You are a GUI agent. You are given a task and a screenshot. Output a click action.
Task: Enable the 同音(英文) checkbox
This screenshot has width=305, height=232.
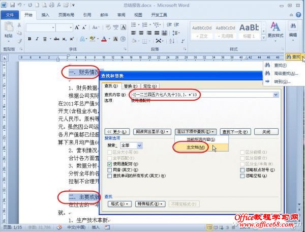(x=110, y=170)
